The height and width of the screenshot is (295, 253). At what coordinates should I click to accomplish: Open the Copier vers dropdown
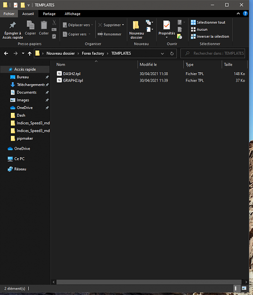tap(77, 34)
